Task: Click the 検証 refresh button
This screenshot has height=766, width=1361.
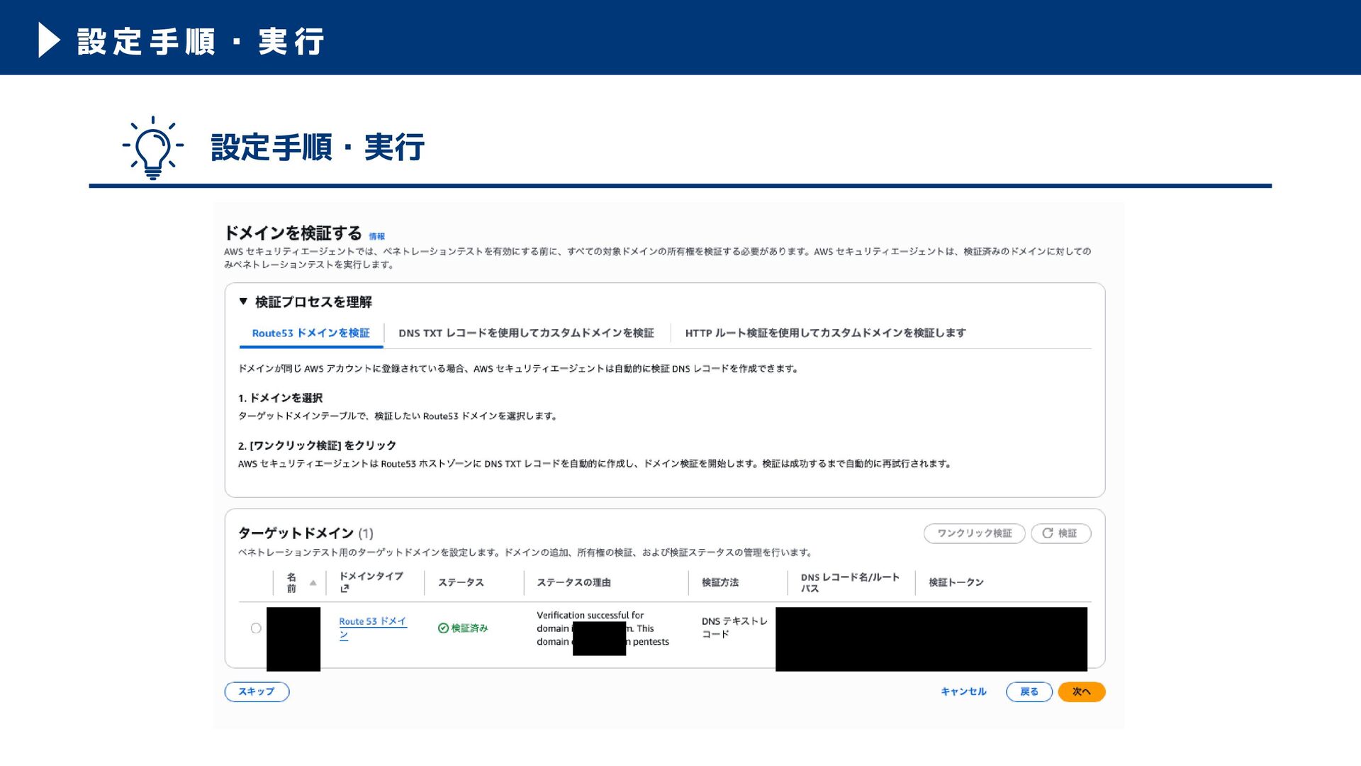Action: pos(1061,533)
